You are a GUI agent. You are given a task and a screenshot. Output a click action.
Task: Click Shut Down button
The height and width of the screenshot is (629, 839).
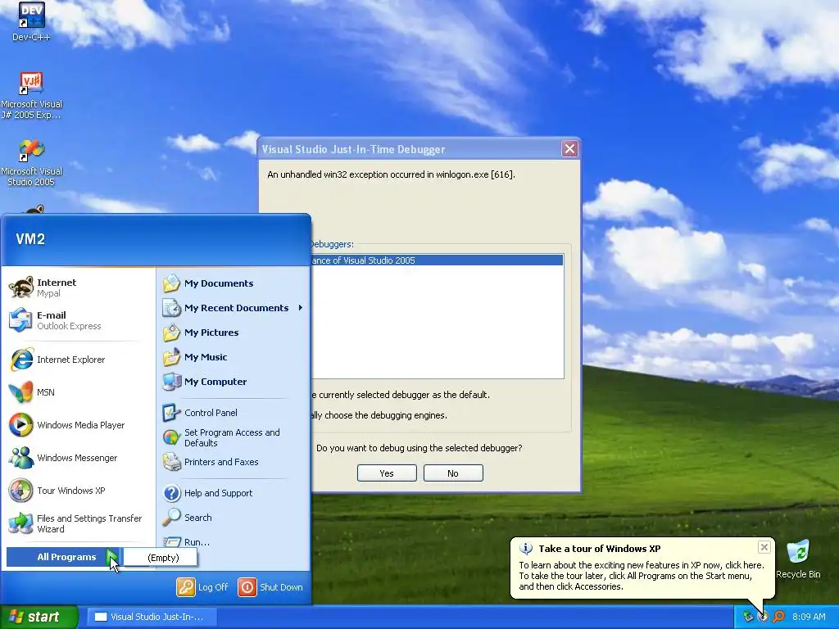click(270, 586)
